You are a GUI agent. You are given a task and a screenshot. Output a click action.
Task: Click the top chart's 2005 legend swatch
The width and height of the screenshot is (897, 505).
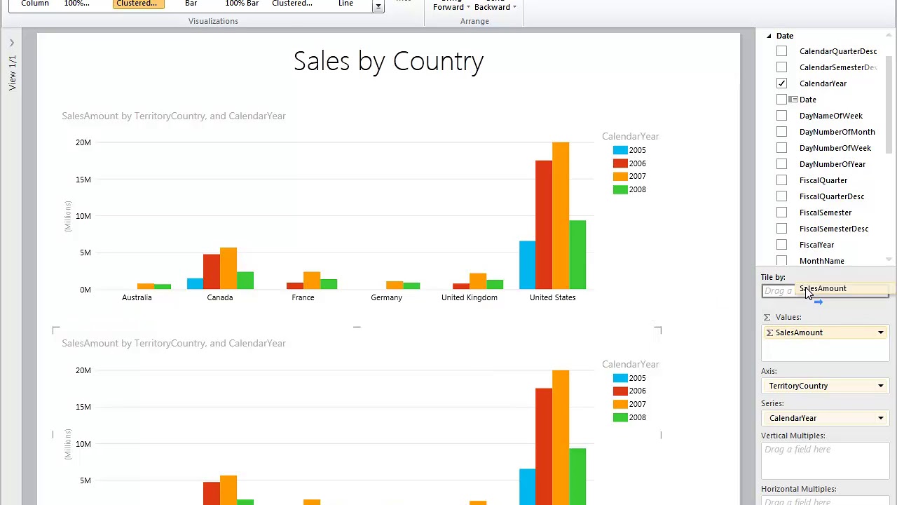tap(619, 150)
